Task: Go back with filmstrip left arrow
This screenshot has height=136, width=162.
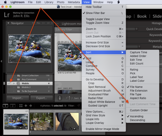Action: pos(26,106)
